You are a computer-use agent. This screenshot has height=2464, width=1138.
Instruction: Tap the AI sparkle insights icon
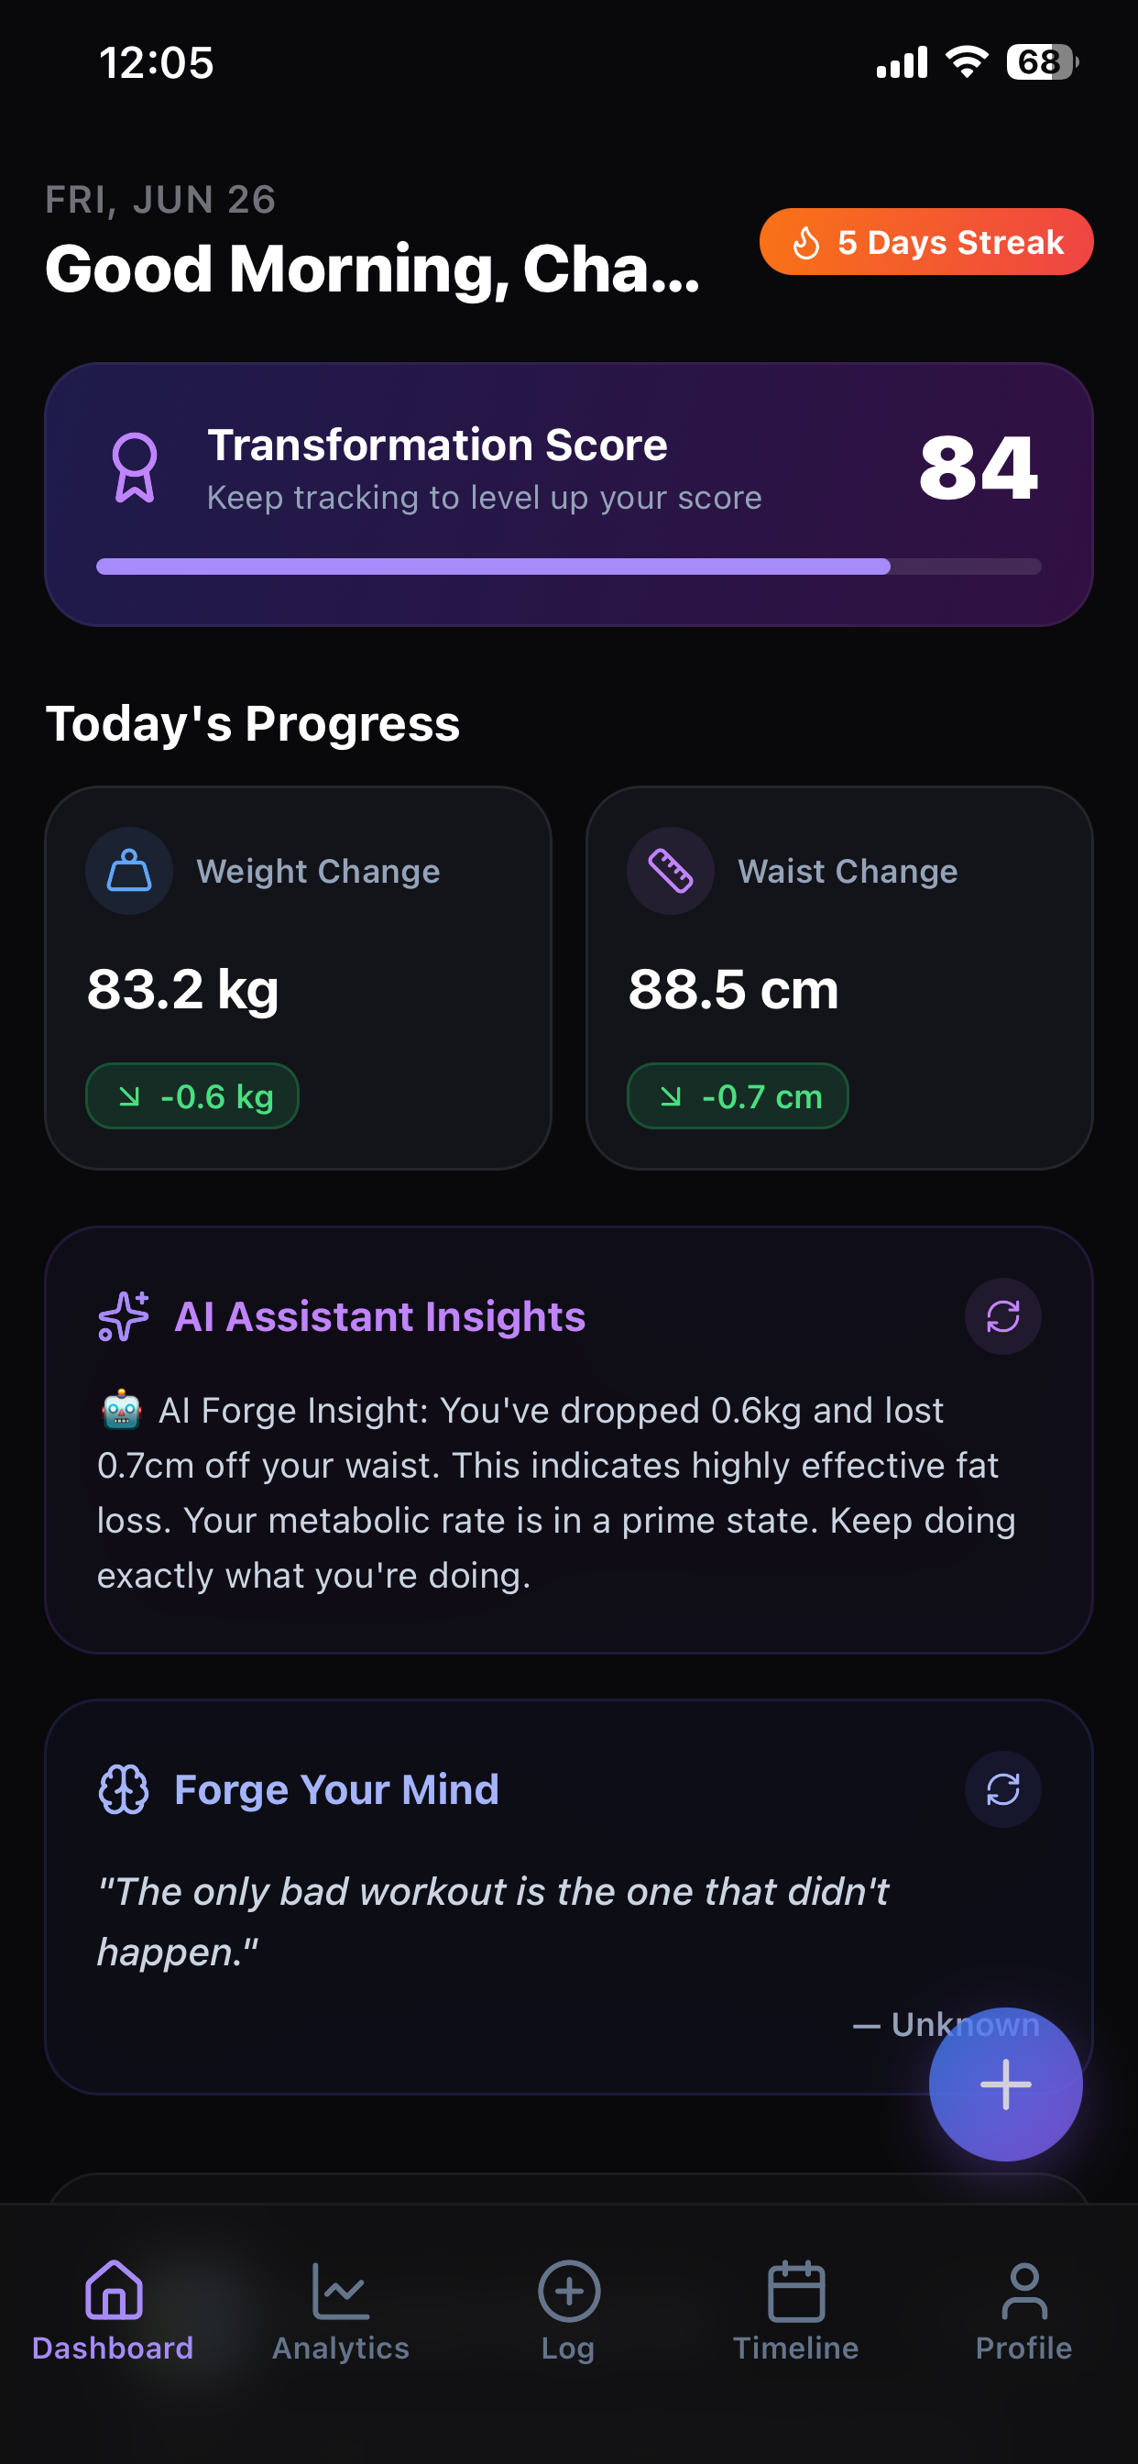click(124, 1316)
